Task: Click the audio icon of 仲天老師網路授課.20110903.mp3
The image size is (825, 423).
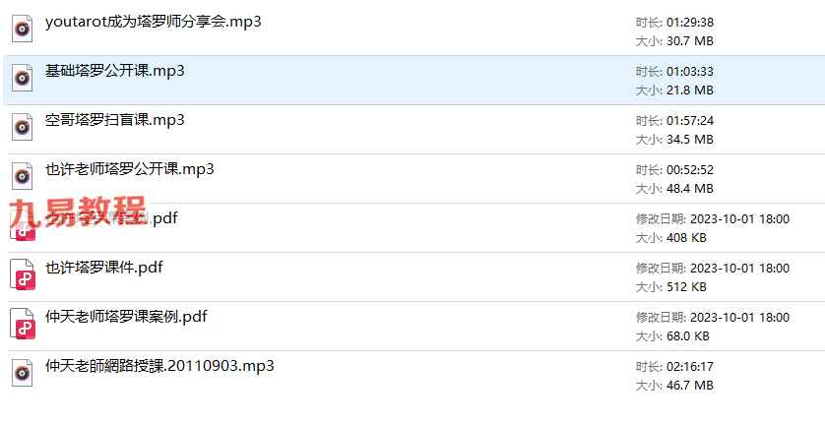Action: [22, 373]
